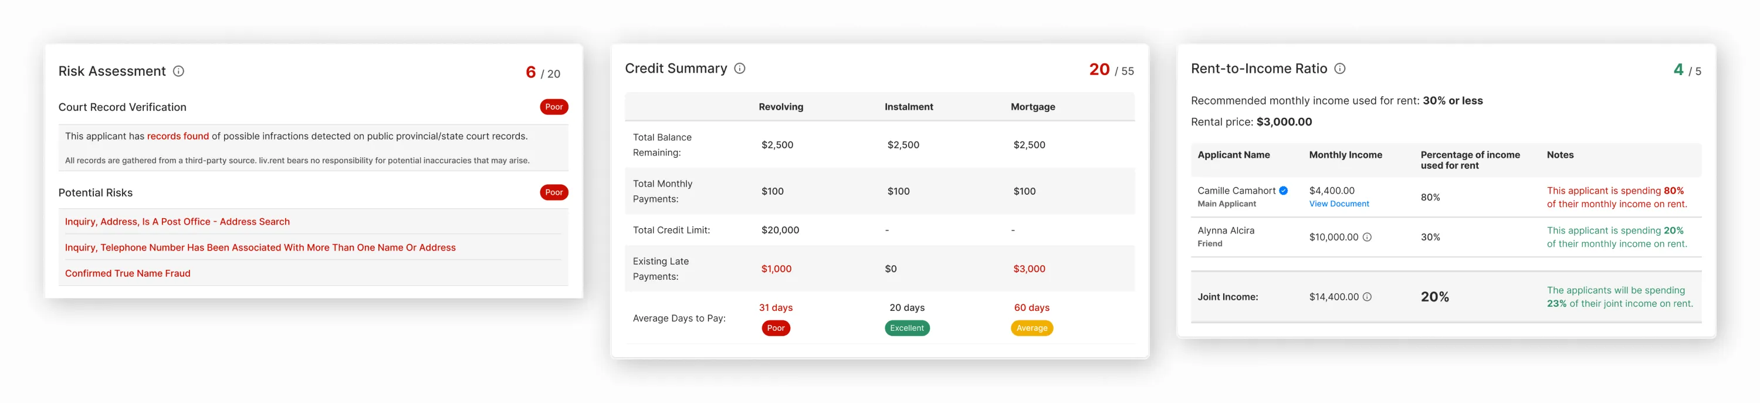Click the Camille Camahort applicant name

click(1236, 191)
